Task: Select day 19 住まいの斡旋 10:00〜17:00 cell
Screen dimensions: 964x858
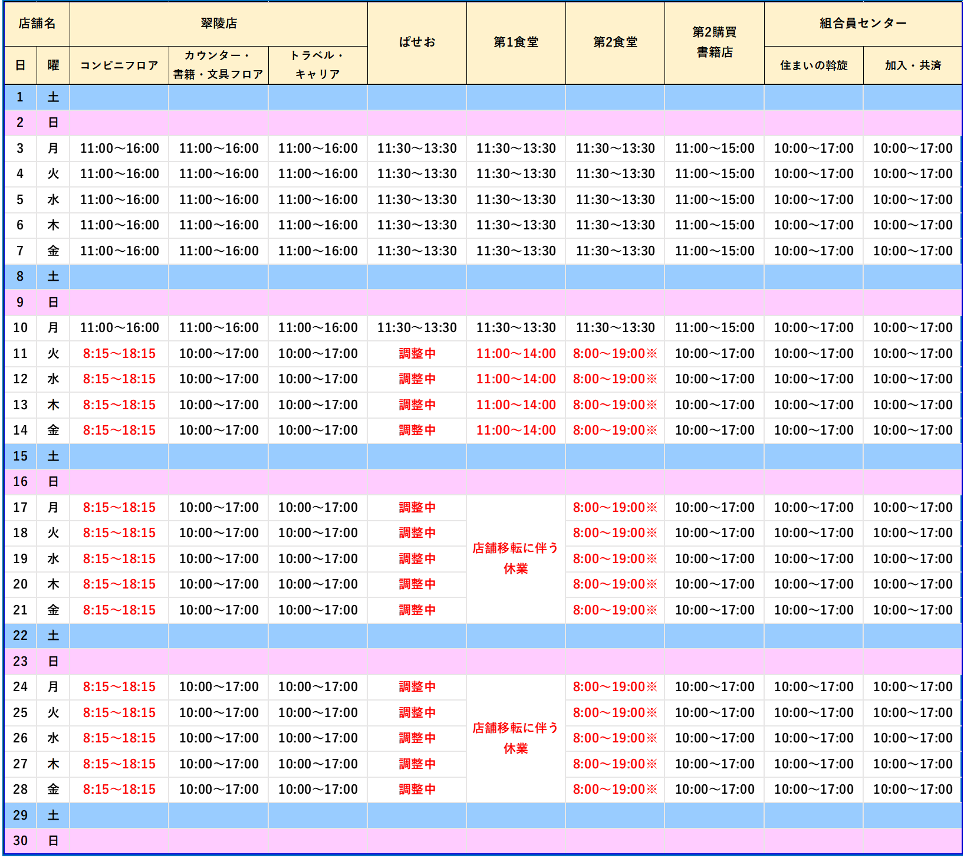Action: point(814,559)
